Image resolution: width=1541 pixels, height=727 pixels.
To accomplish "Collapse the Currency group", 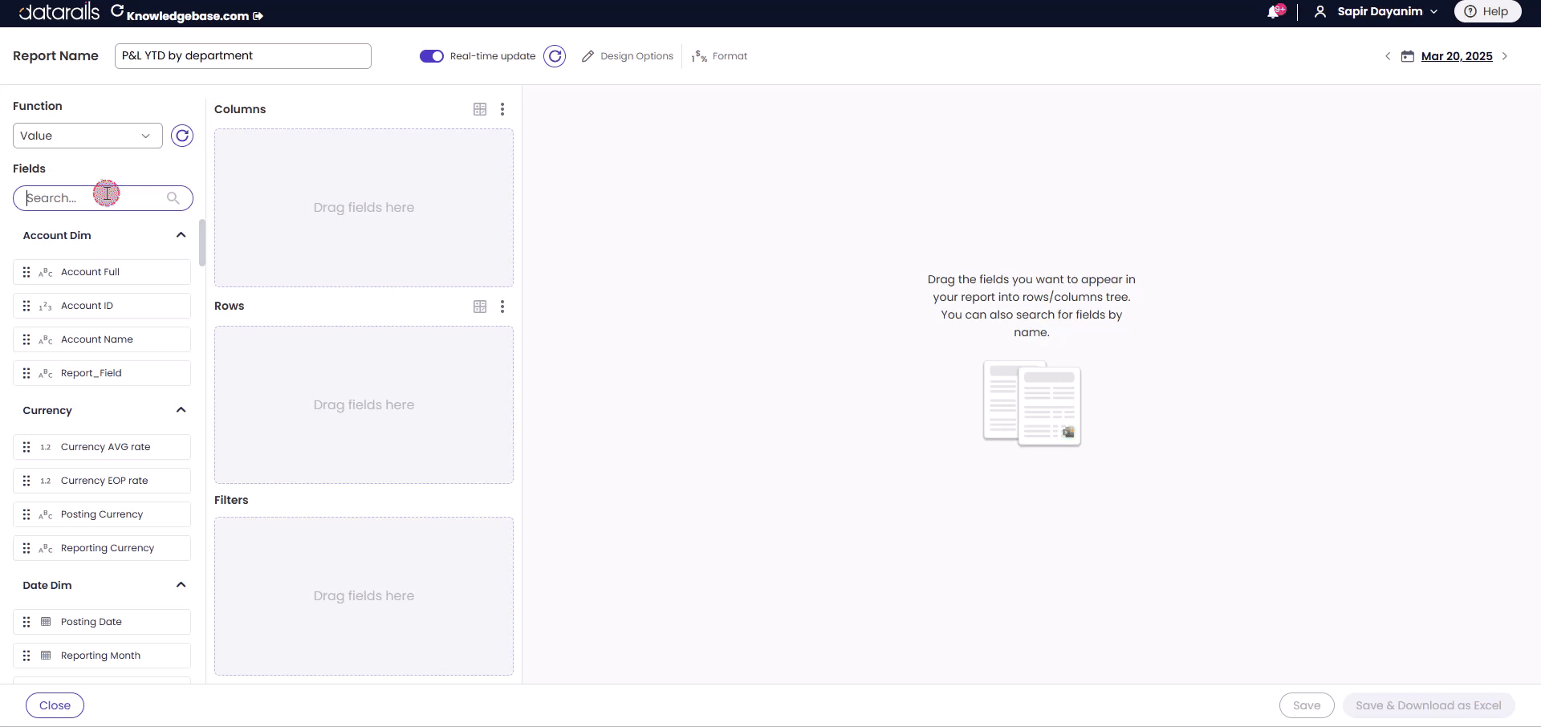I will (181, 410).
